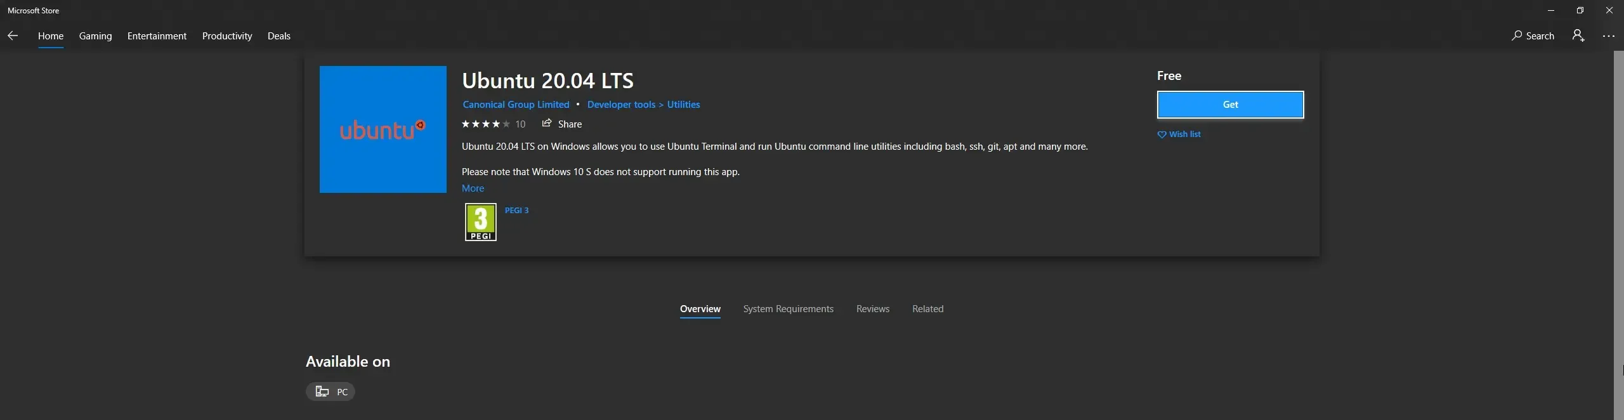This screenshot has height=420, width=1624.
Task: Click the account sign-in person icon
Action: click(x=1578, y=36)
